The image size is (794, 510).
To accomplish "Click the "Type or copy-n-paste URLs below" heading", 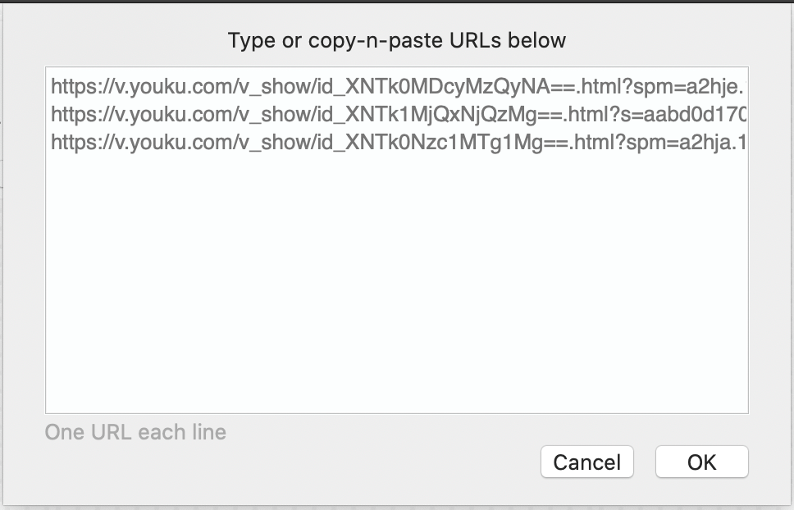I will pos(397,40).
